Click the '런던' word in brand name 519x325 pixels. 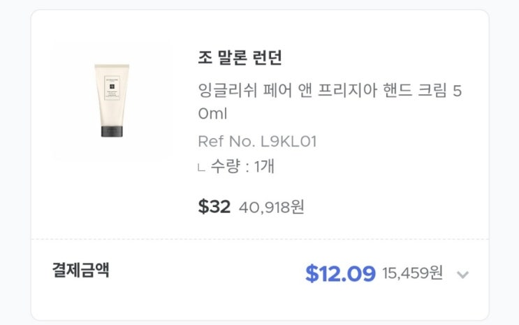(265, 58)
